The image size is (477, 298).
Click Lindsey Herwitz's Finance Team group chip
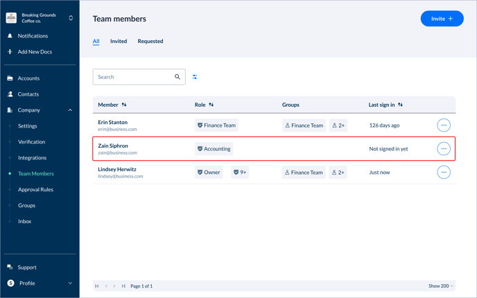coord(304,173)
